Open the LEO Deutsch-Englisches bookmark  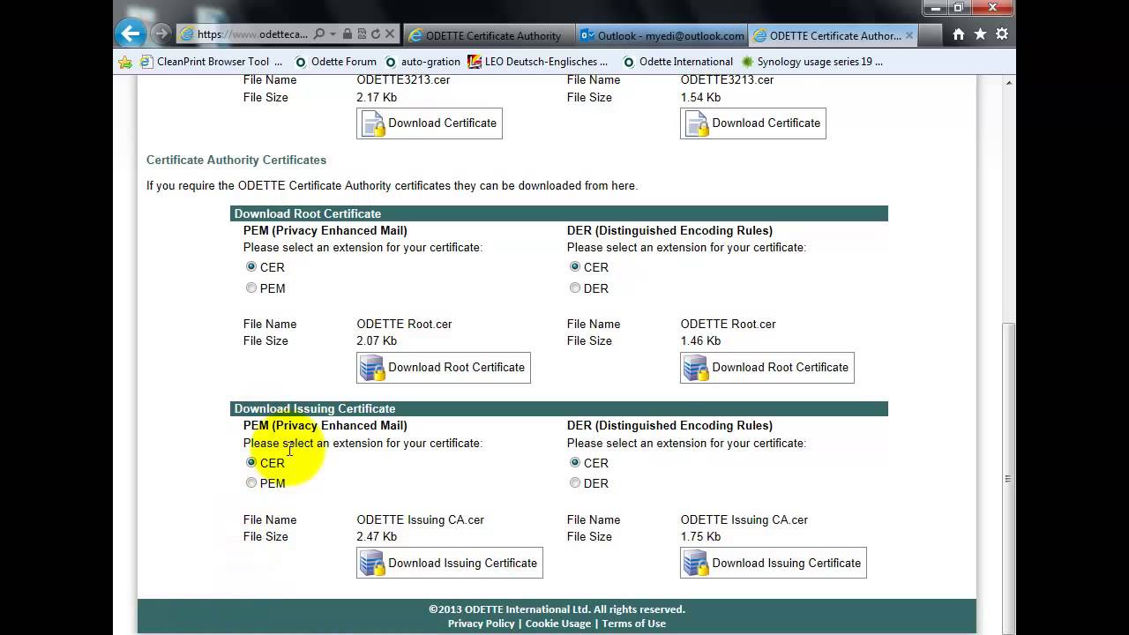(x=538, y=62)
